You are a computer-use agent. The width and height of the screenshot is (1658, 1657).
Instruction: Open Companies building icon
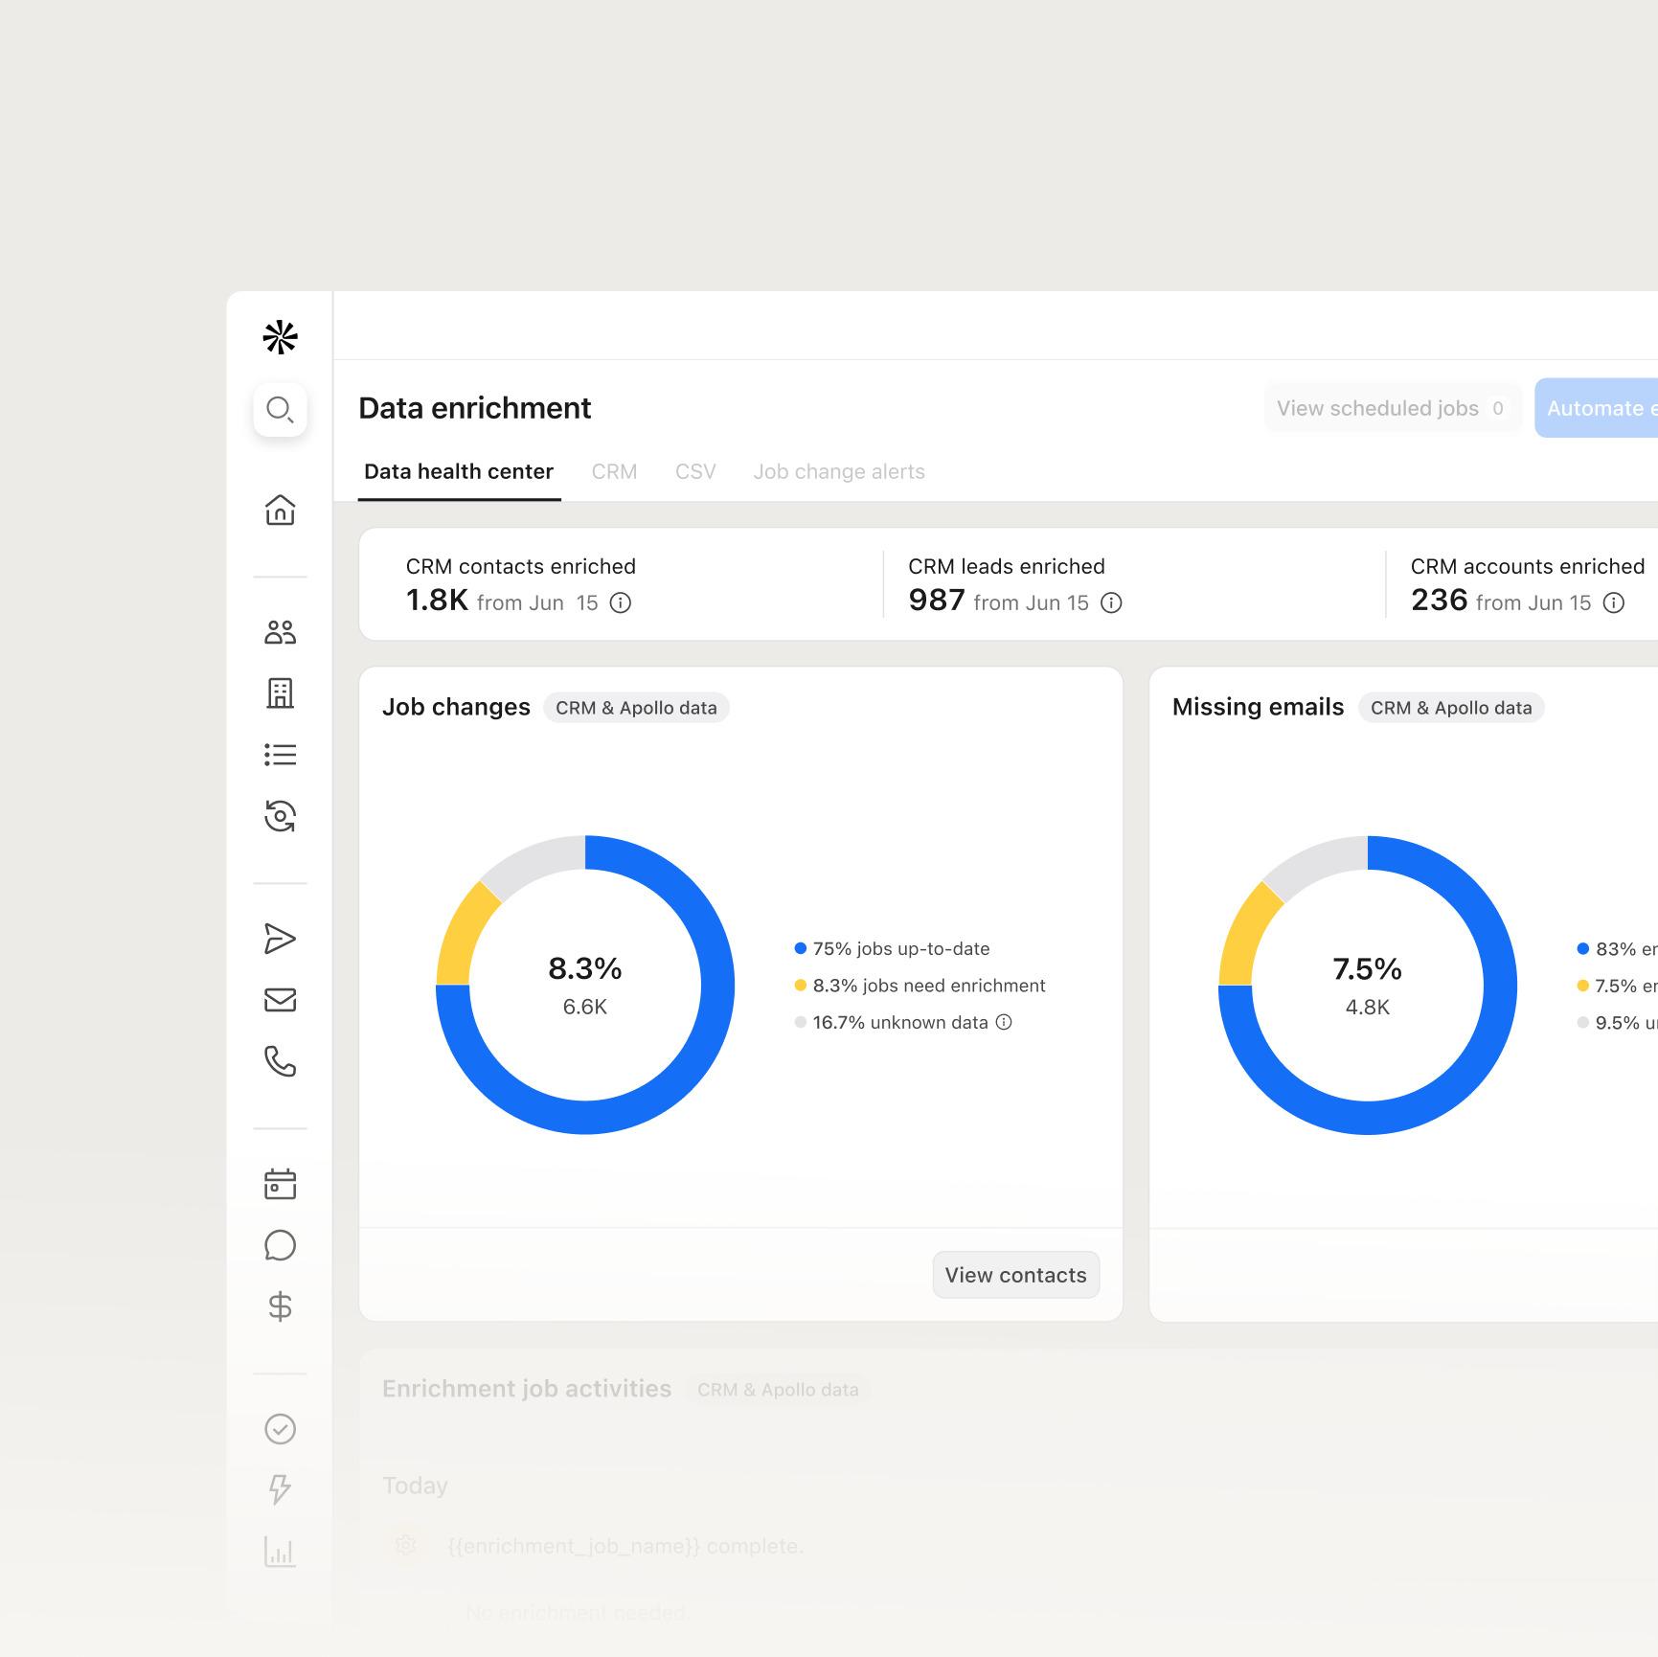280,693
